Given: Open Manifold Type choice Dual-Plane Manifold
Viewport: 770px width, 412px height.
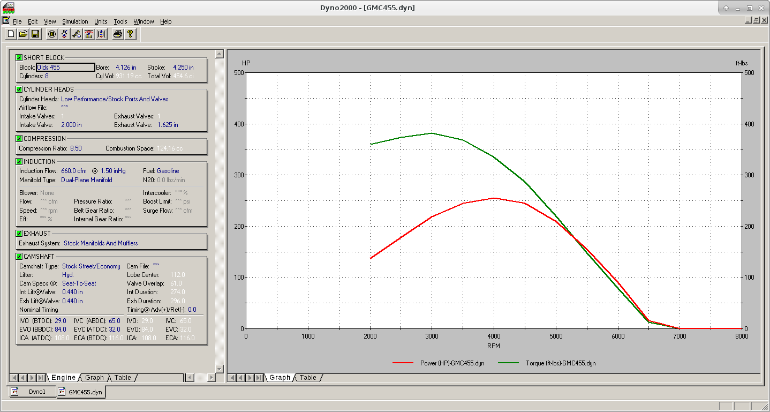Looking at the screenshot, I should coord(87,180).
